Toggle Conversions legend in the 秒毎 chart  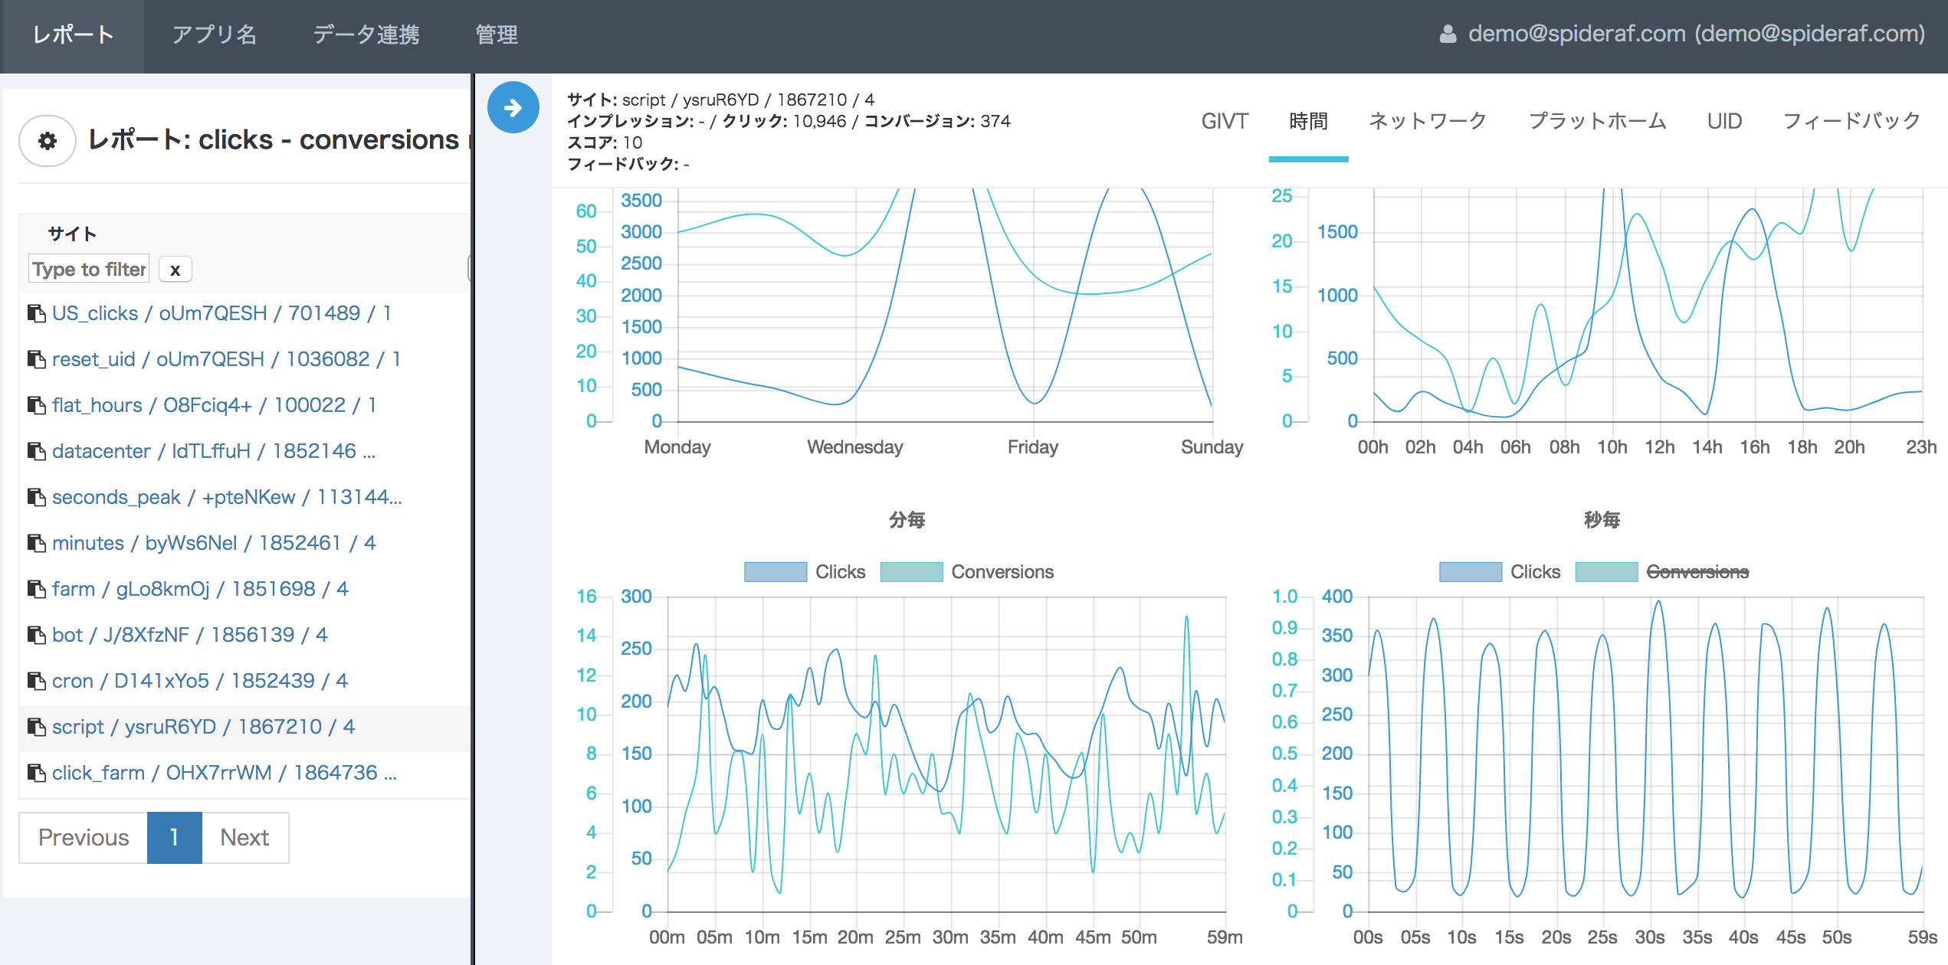(1697, 572)
